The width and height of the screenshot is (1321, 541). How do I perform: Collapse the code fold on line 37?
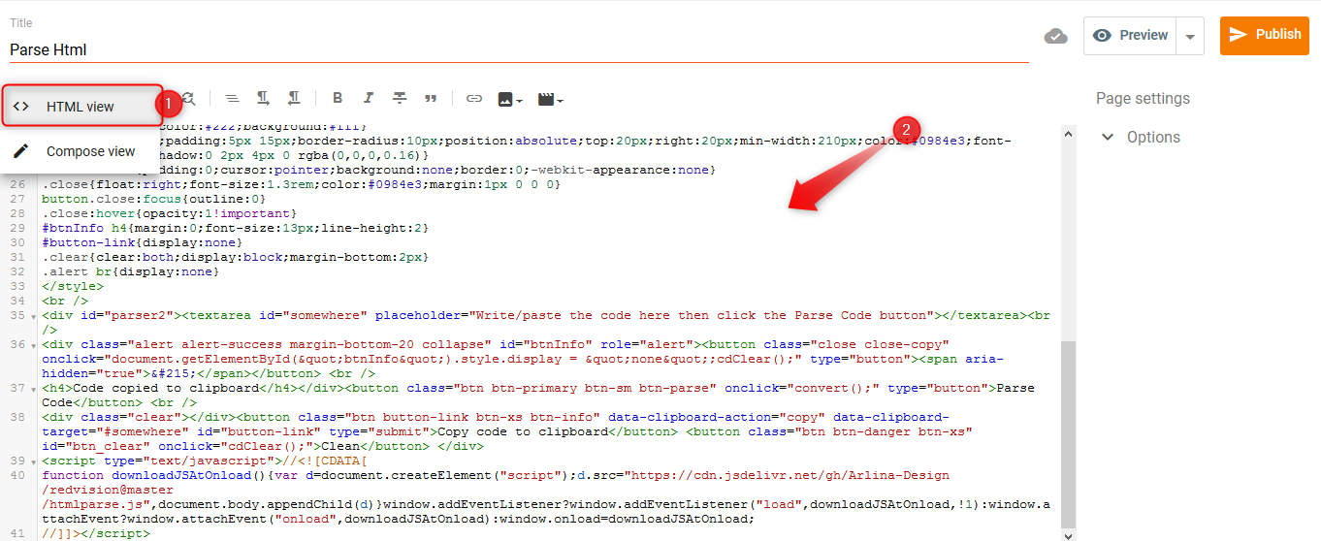click(x=34, y=389)
